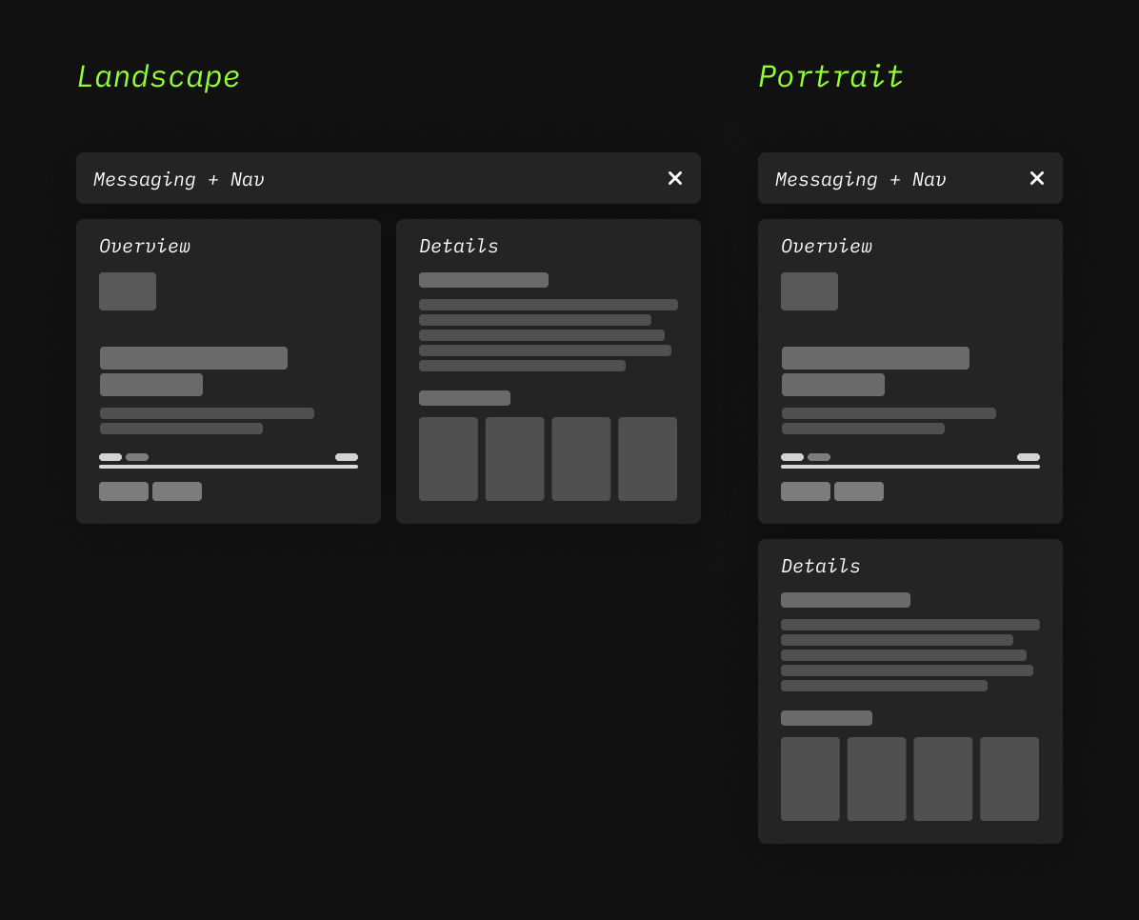Click first thumbnail in Landscape Details card
The width and height of the screenshot is (1139, 920).
coord(449,459)
